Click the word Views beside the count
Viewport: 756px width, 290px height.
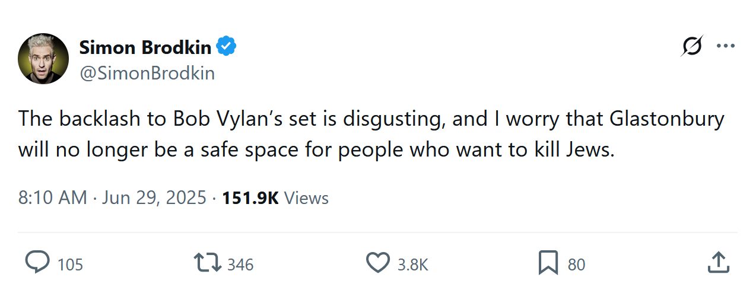[x=306, y=197]
